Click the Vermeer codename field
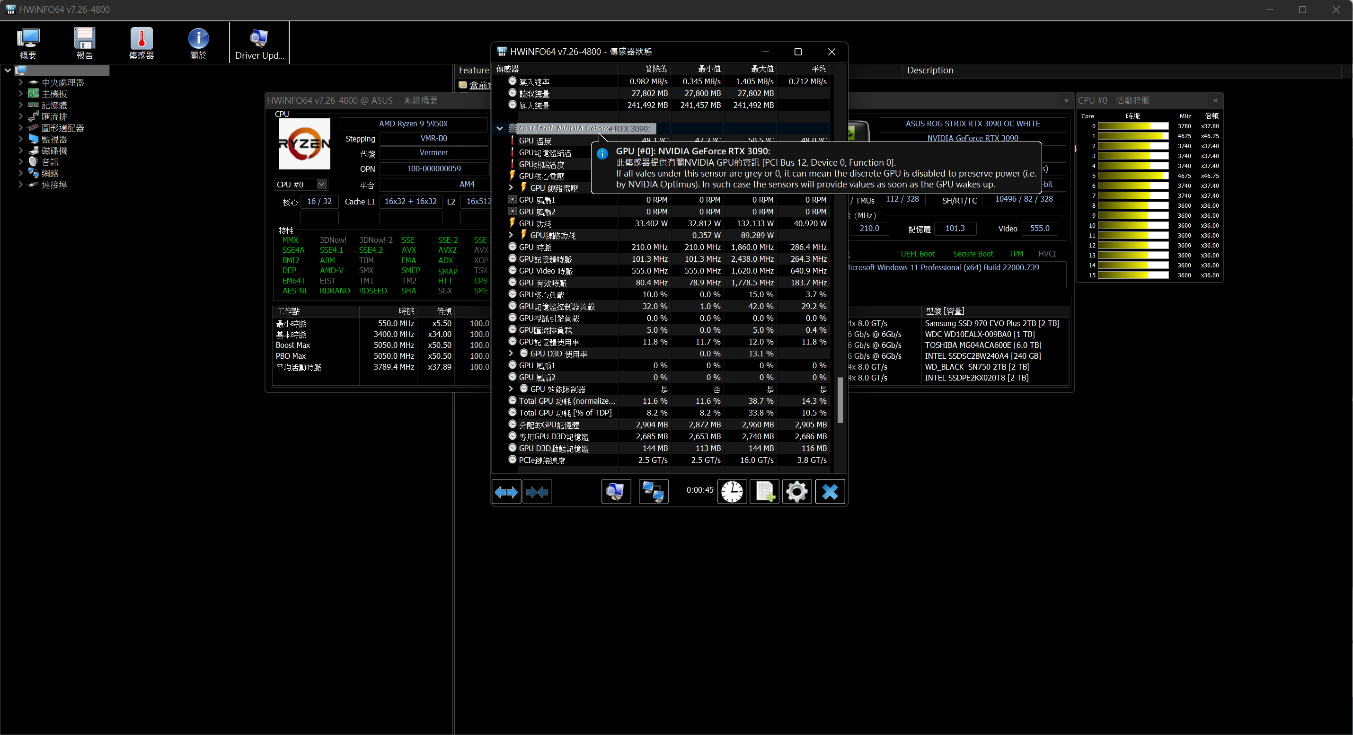This screenshot has width=1353, height=735. (x=433, y=153)
